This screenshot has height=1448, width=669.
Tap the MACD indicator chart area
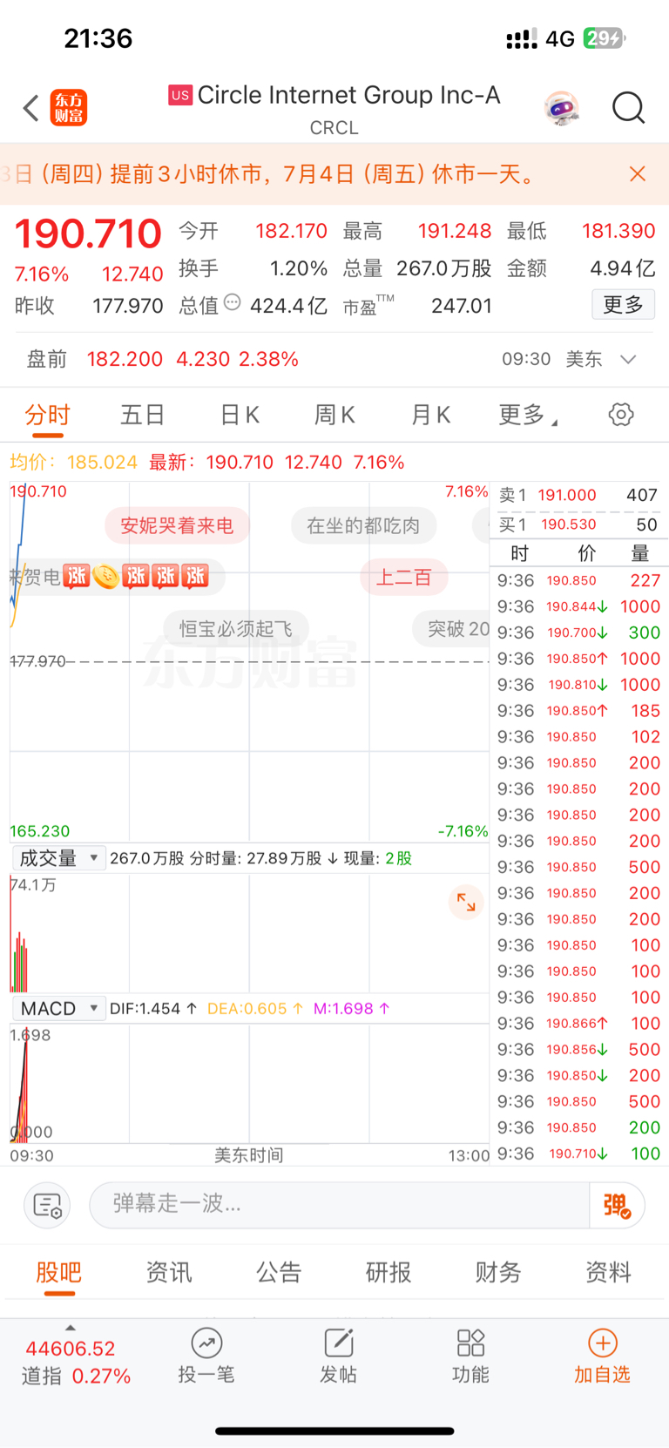tap(249, 1083)
